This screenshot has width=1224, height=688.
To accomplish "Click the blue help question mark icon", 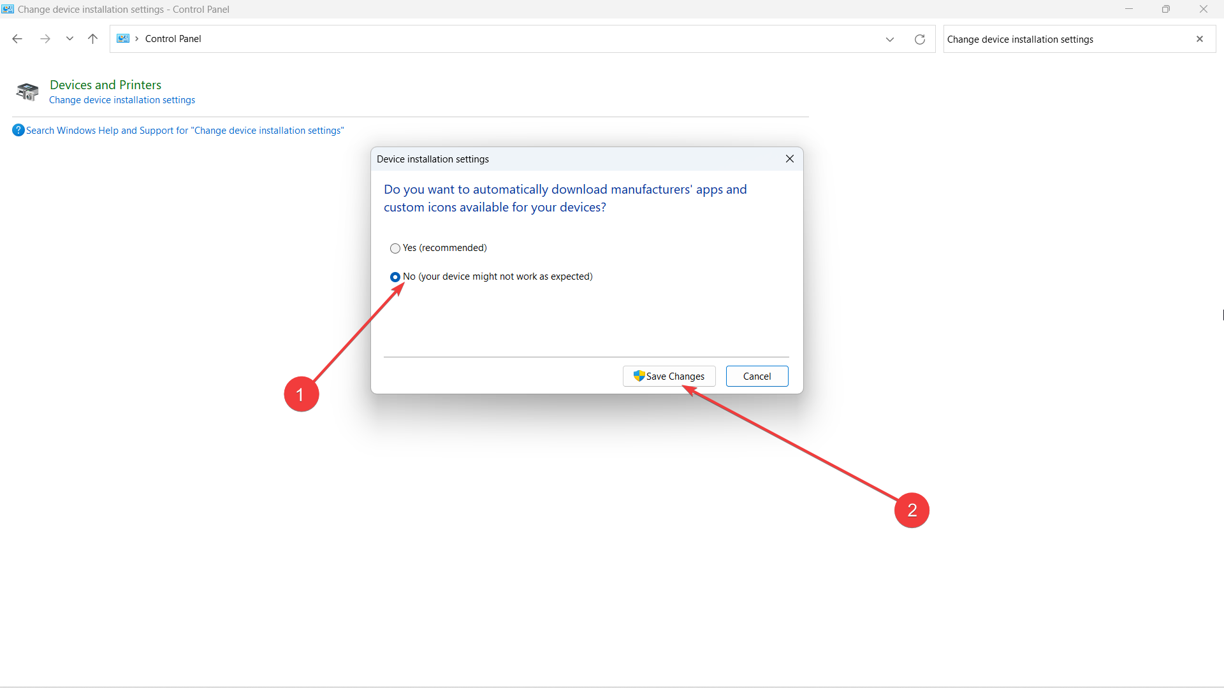I will [18, 130].
